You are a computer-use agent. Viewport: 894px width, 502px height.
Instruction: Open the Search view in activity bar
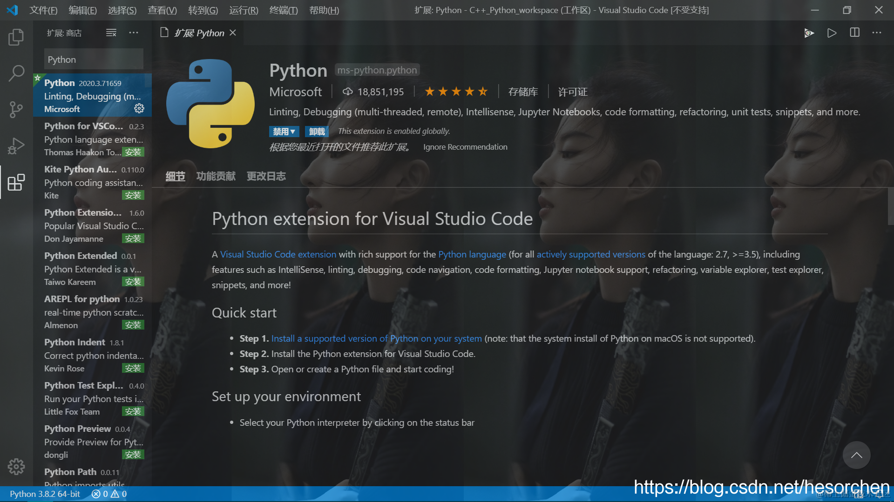point(16,73)
